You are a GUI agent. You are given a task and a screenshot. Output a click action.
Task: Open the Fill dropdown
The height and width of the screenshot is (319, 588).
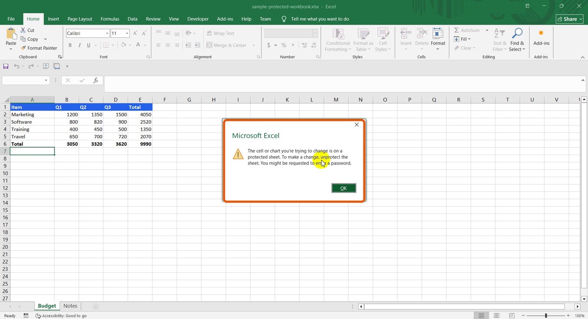click(x=462, y=39)
